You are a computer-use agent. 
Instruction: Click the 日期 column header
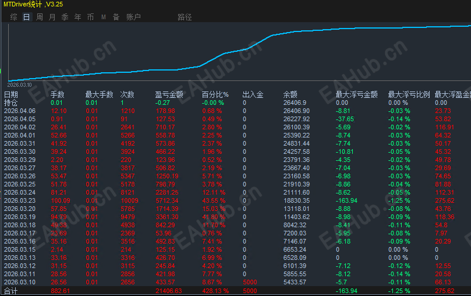[11, 94]
